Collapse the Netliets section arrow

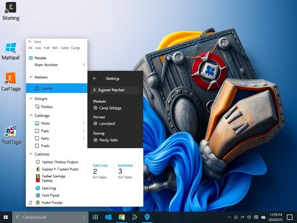31,77
